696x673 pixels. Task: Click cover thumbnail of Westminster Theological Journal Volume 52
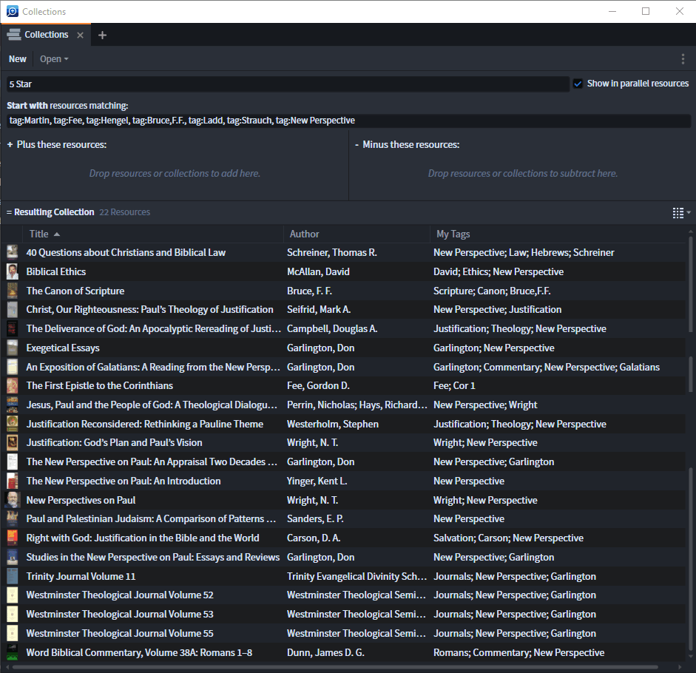tap(13, 595)
